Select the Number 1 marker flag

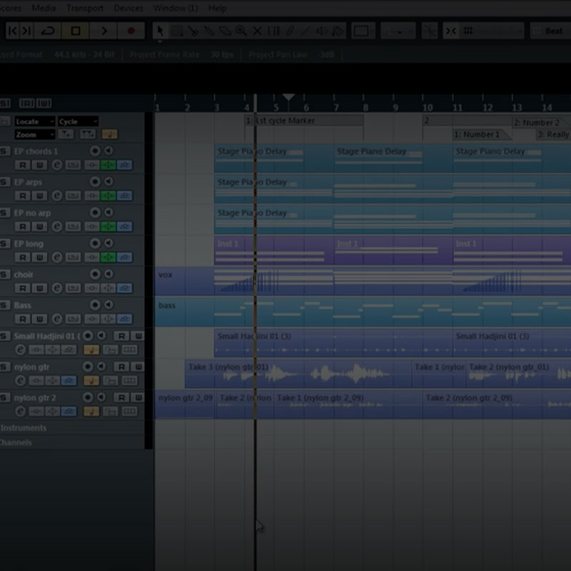[x=481, y=134]
